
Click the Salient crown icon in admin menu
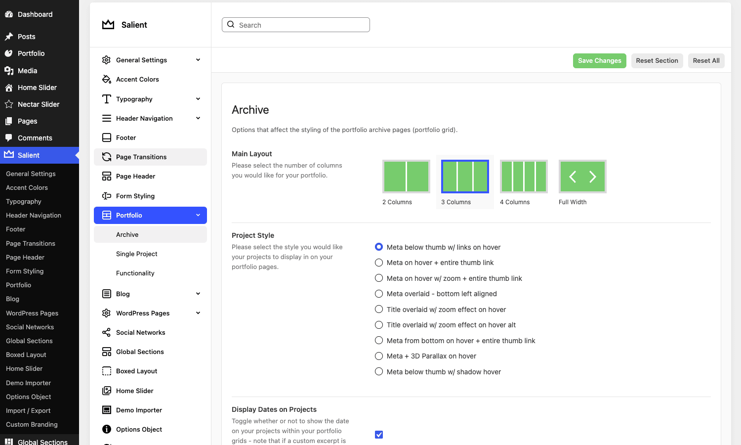[x=9, y=154]
